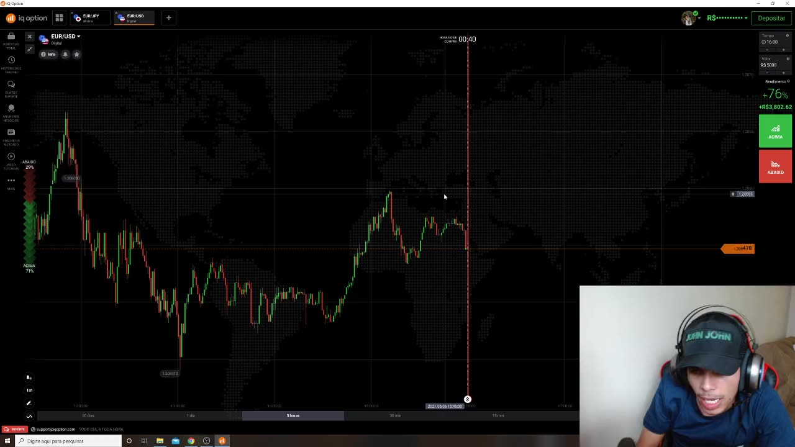Open the 1m candle interval selector
Screen dimensions: 795x447
29,390
